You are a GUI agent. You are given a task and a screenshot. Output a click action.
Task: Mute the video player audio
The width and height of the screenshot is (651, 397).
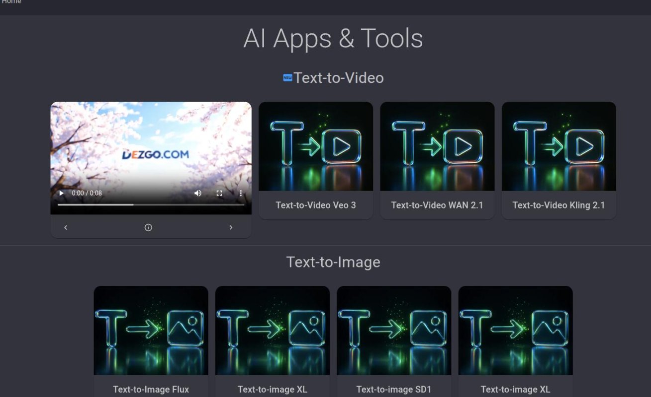coord(198,193)
